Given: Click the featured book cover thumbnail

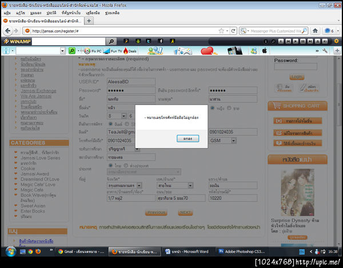Looking at the screenshot, I should click(297, 193).
